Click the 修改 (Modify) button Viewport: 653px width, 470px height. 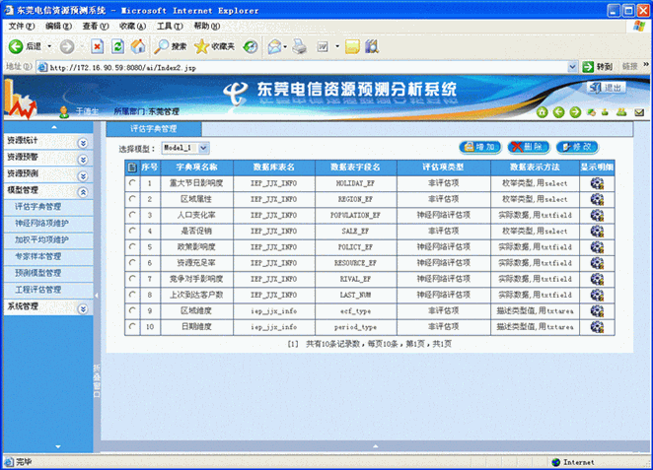(x=577, y=147)
